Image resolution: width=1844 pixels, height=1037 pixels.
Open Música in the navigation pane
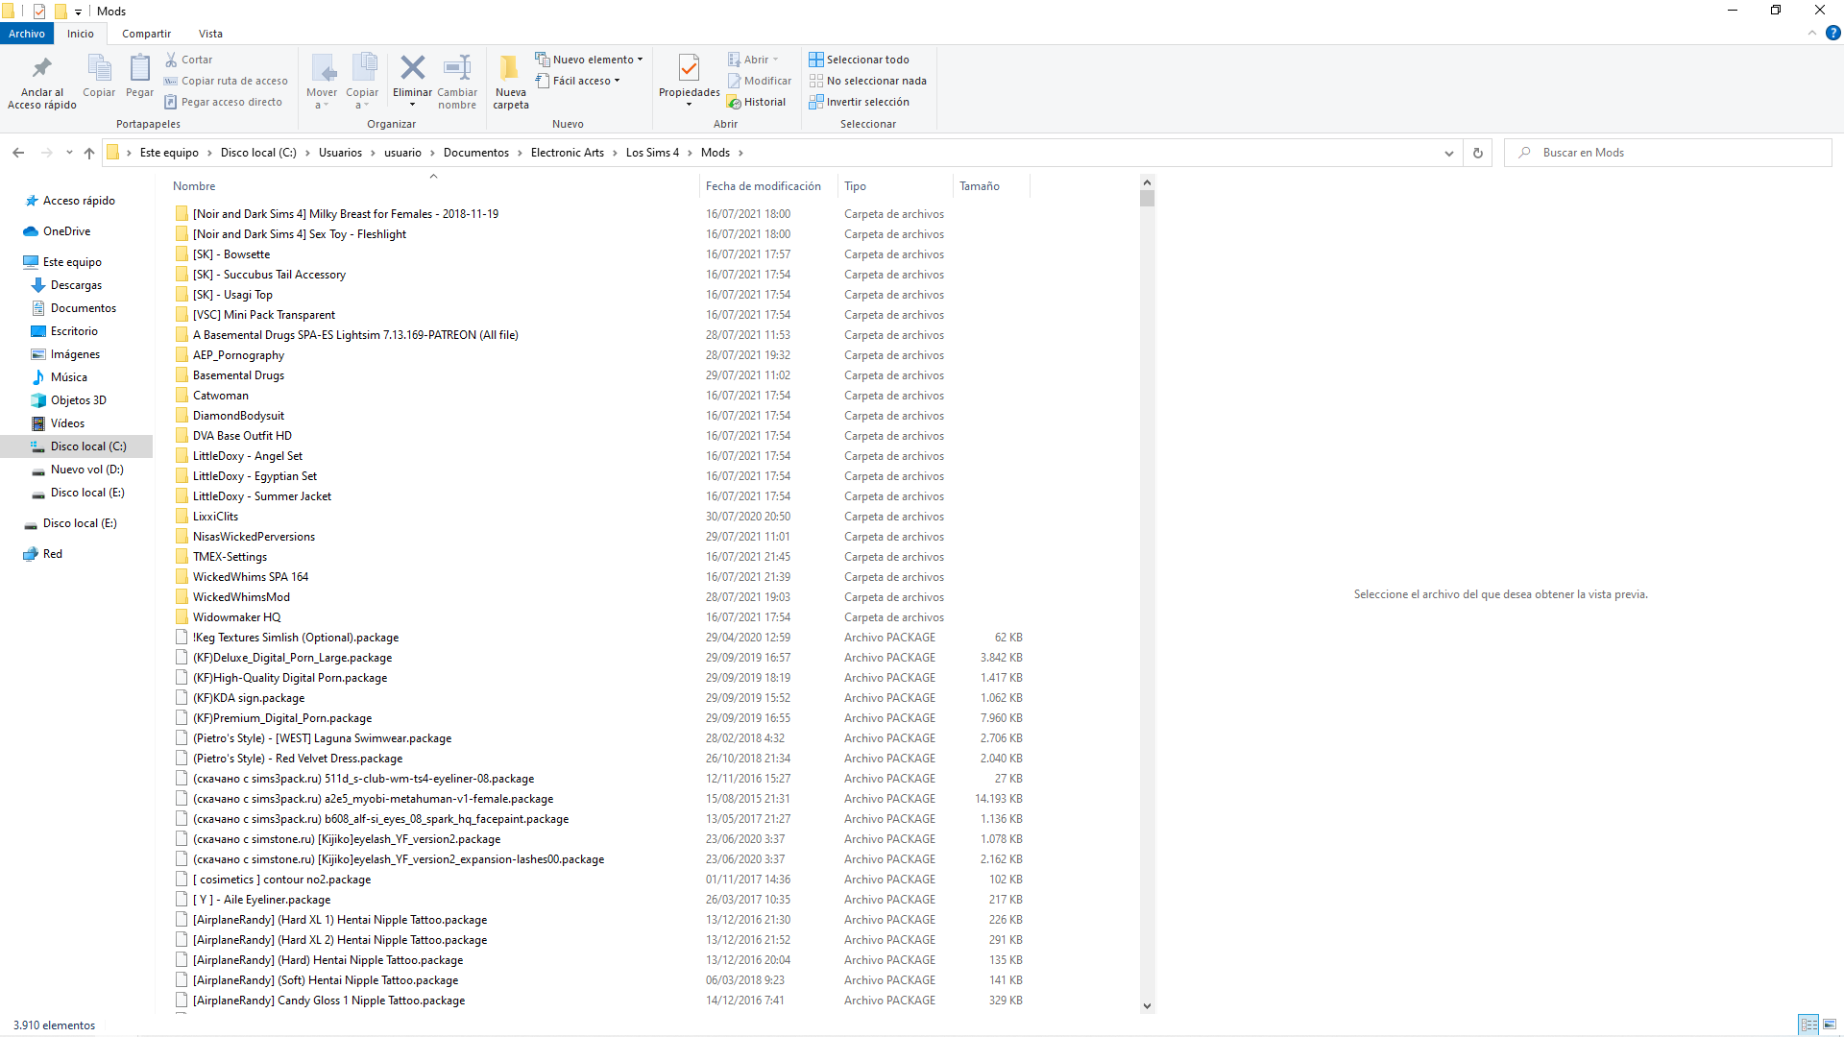coord(68,377)
